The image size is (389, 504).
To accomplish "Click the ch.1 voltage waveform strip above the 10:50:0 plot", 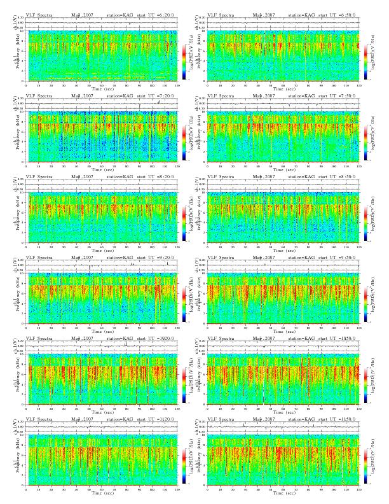I will click(x=283, y=346).
